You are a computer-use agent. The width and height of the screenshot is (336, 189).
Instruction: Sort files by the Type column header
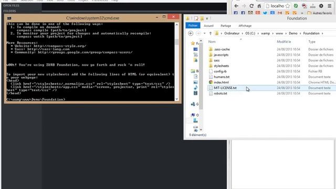point(312,41)
